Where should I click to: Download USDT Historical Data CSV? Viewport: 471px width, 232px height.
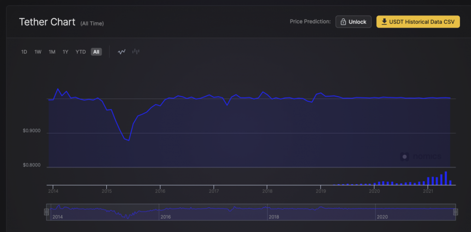tap(418, 22)
